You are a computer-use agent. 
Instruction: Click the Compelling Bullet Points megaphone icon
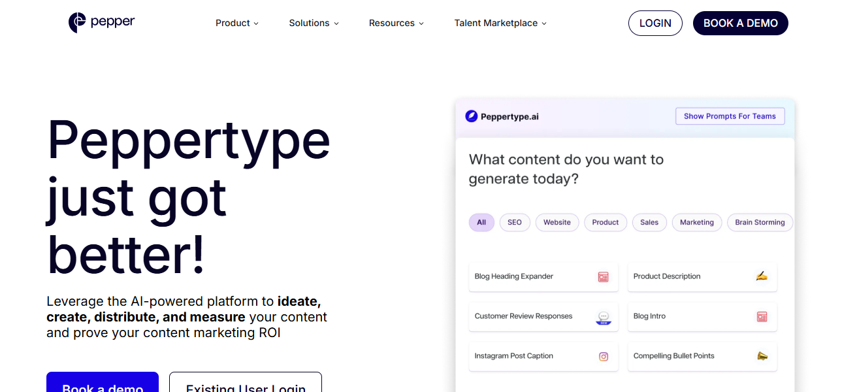[762, 356]
